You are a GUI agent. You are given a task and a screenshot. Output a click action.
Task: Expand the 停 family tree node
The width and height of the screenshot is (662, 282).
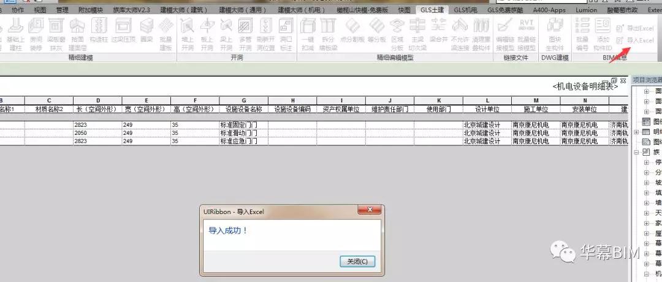(x=647, y=162)
